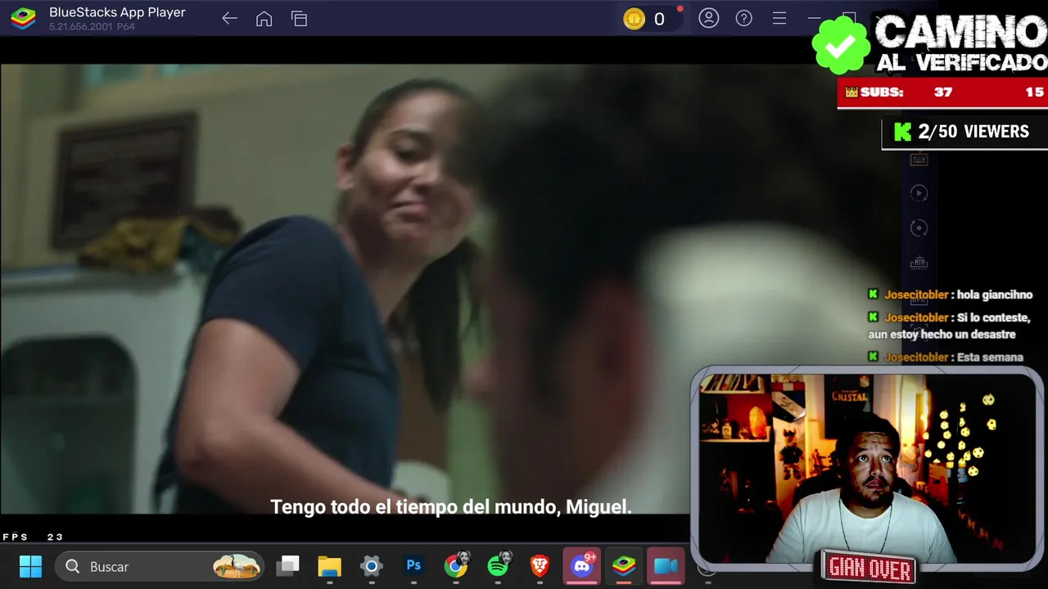Open Task View on the taskbar

[287, 566]
